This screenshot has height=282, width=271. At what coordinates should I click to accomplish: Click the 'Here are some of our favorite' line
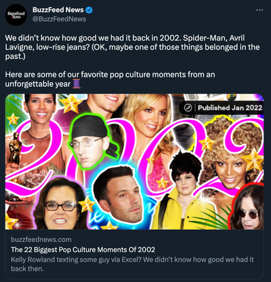110,75
